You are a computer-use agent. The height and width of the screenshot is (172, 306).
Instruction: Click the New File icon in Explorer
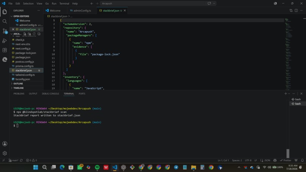click(25, 34)
